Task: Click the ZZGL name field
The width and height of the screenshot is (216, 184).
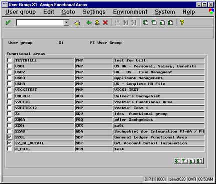Action: click(x=44, y=137)
